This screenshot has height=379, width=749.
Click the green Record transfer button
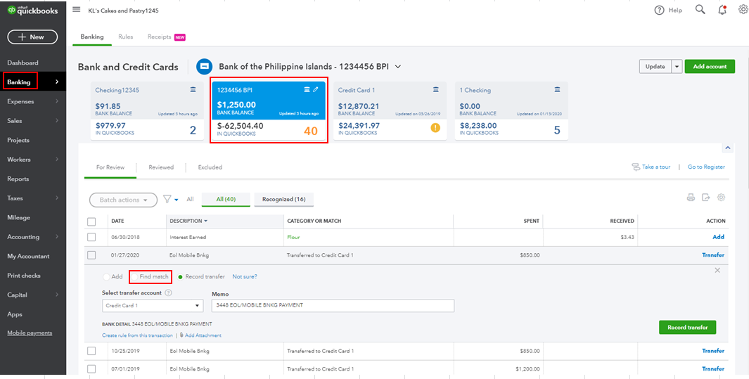click(687, 328)
